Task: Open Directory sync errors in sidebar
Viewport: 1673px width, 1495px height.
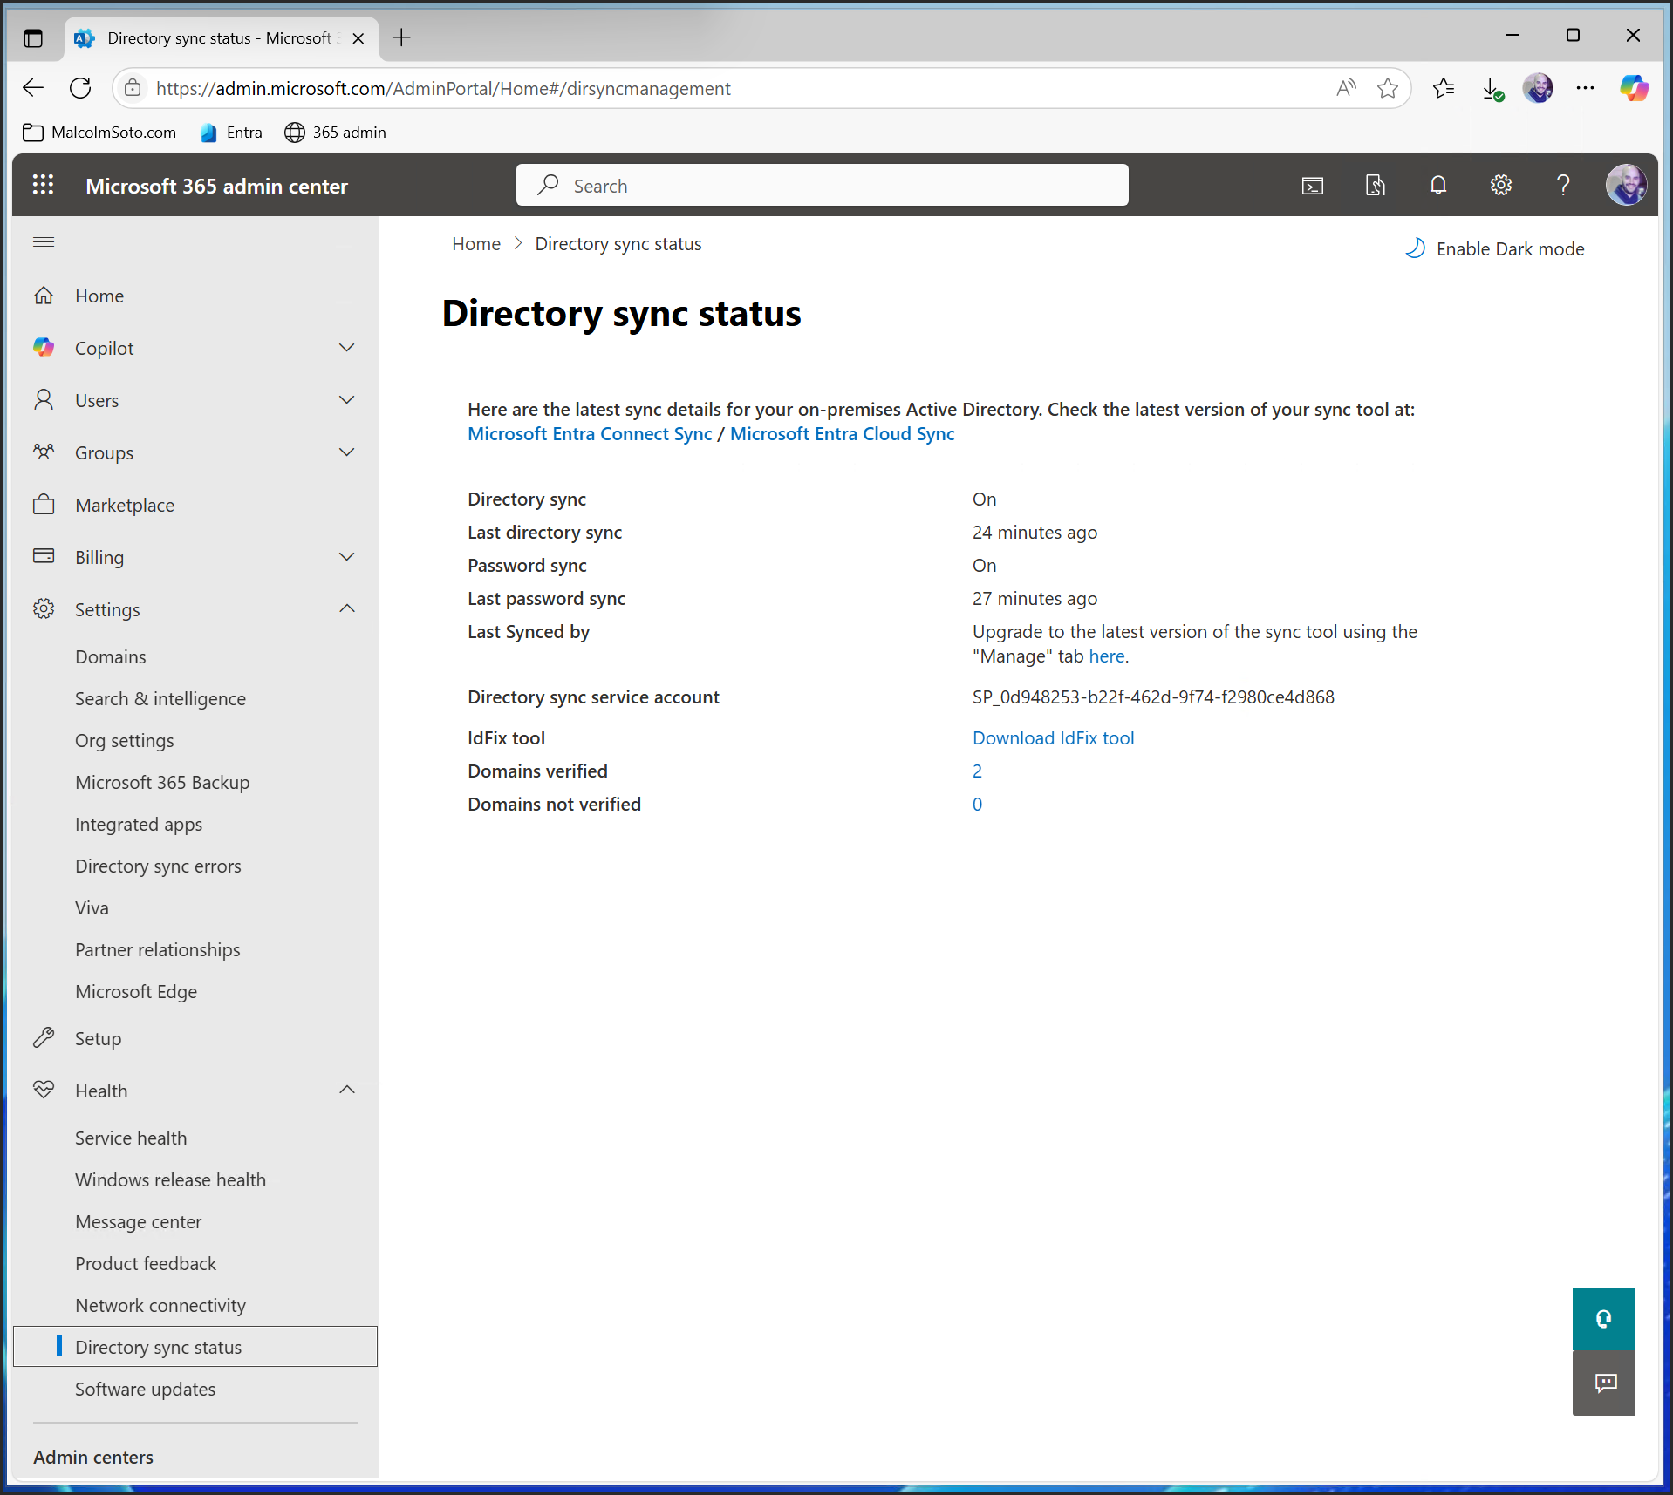Action: click(x=158, y=866)
